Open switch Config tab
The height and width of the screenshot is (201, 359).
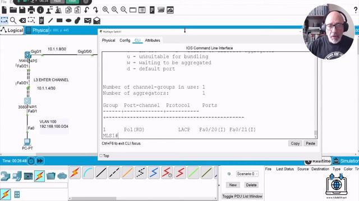coord(125,40)
